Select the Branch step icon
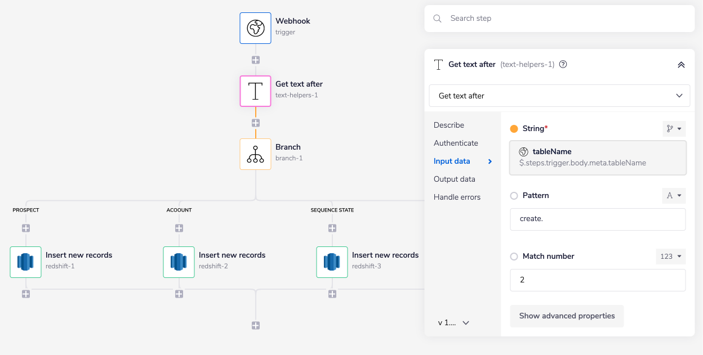The image size is (703, 355). (x=255, y=154)
